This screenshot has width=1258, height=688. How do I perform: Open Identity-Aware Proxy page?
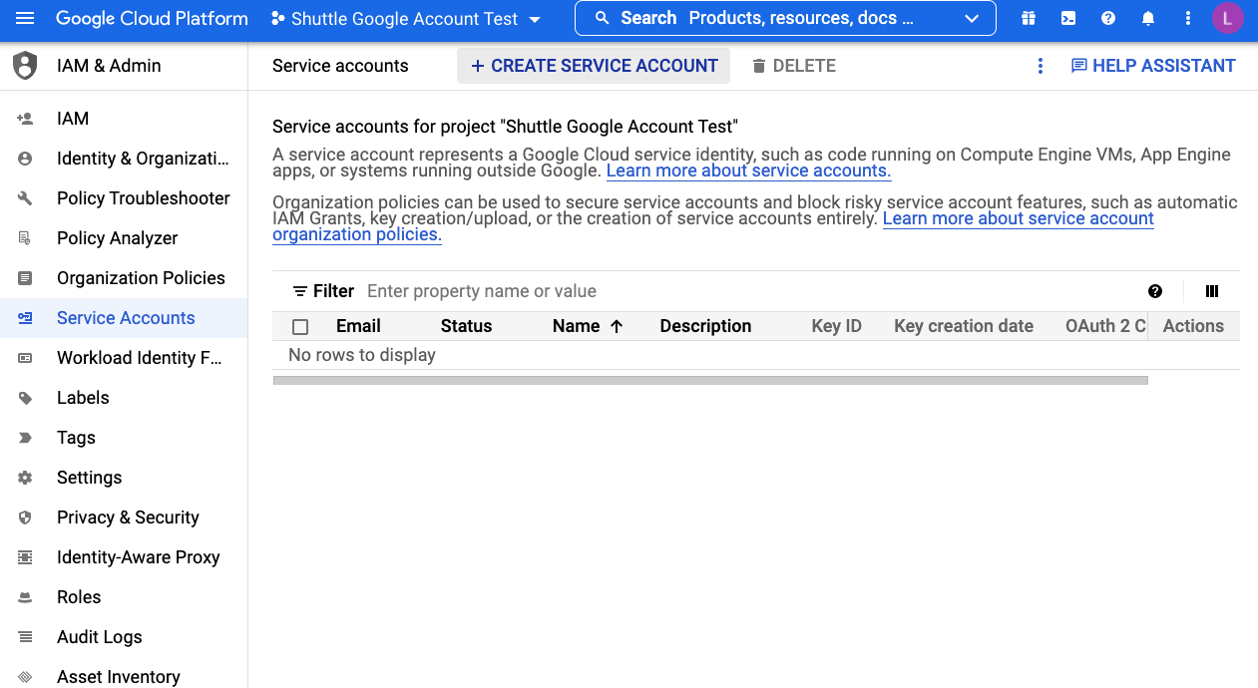(139, 557)
